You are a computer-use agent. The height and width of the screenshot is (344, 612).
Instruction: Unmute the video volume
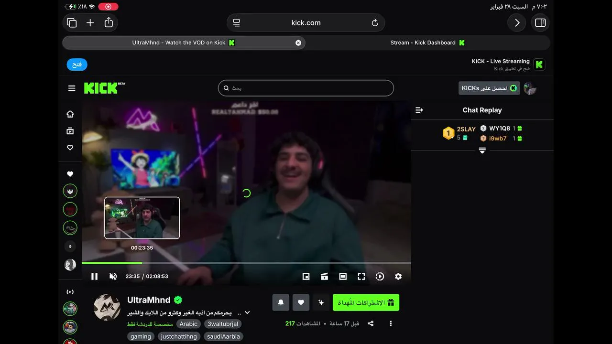[113, 276]
